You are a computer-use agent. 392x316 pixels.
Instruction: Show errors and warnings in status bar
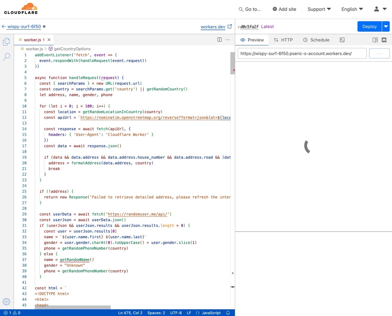click(x=12, y=313)
